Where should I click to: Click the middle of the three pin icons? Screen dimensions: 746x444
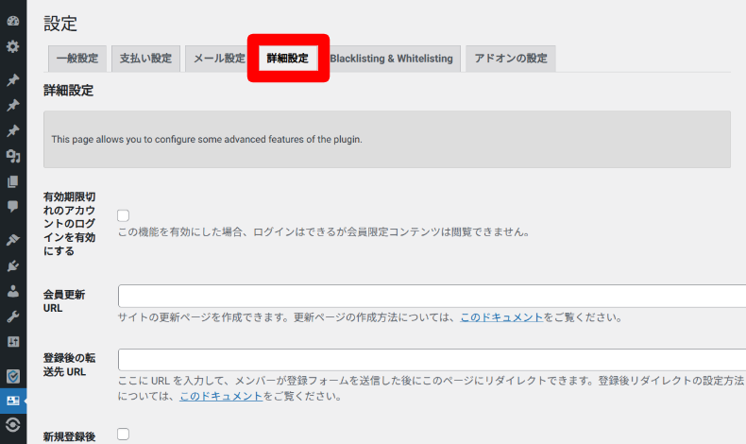(13, 105)
